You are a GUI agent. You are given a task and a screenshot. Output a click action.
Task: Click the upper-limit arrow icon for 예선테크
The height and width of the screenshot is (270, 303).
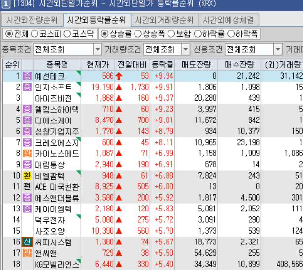coord(119,76)
